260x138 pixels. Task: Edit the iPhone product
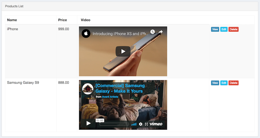[224, 29]
